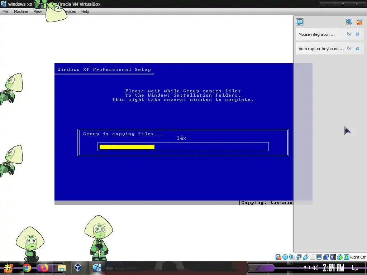Click the Mouse integration notification text

point(316,34)
